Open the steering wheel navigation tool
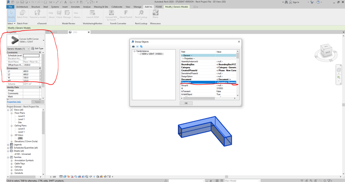Image resolution: width=345 pixels, height=182 pixels. point(339,70)
